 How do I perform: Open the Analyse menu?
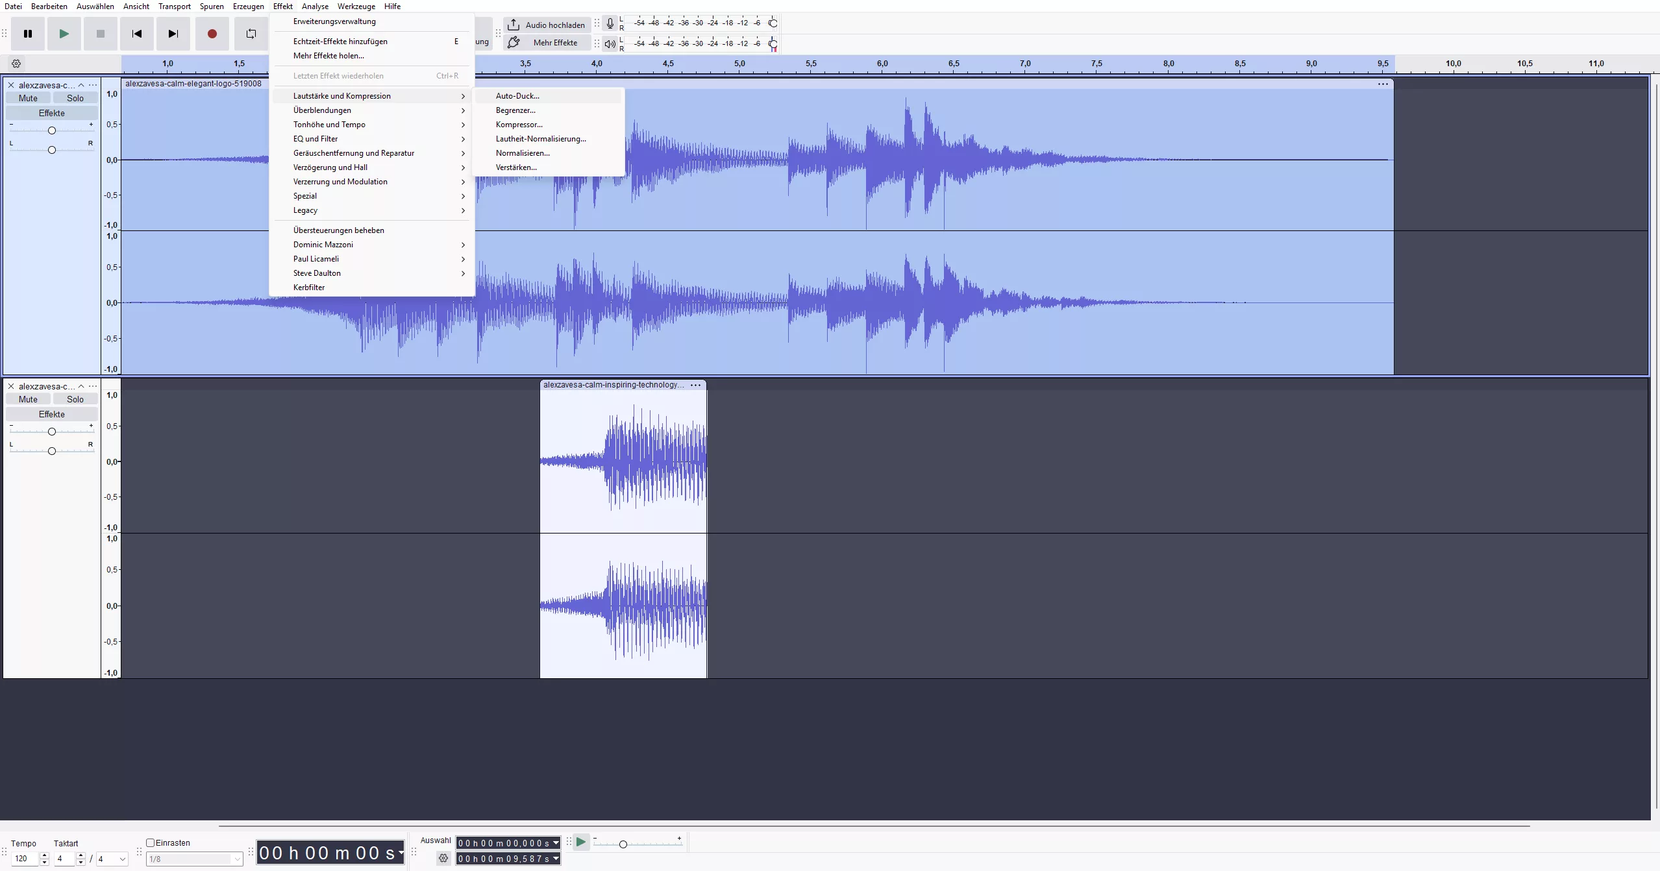(315, 6)
